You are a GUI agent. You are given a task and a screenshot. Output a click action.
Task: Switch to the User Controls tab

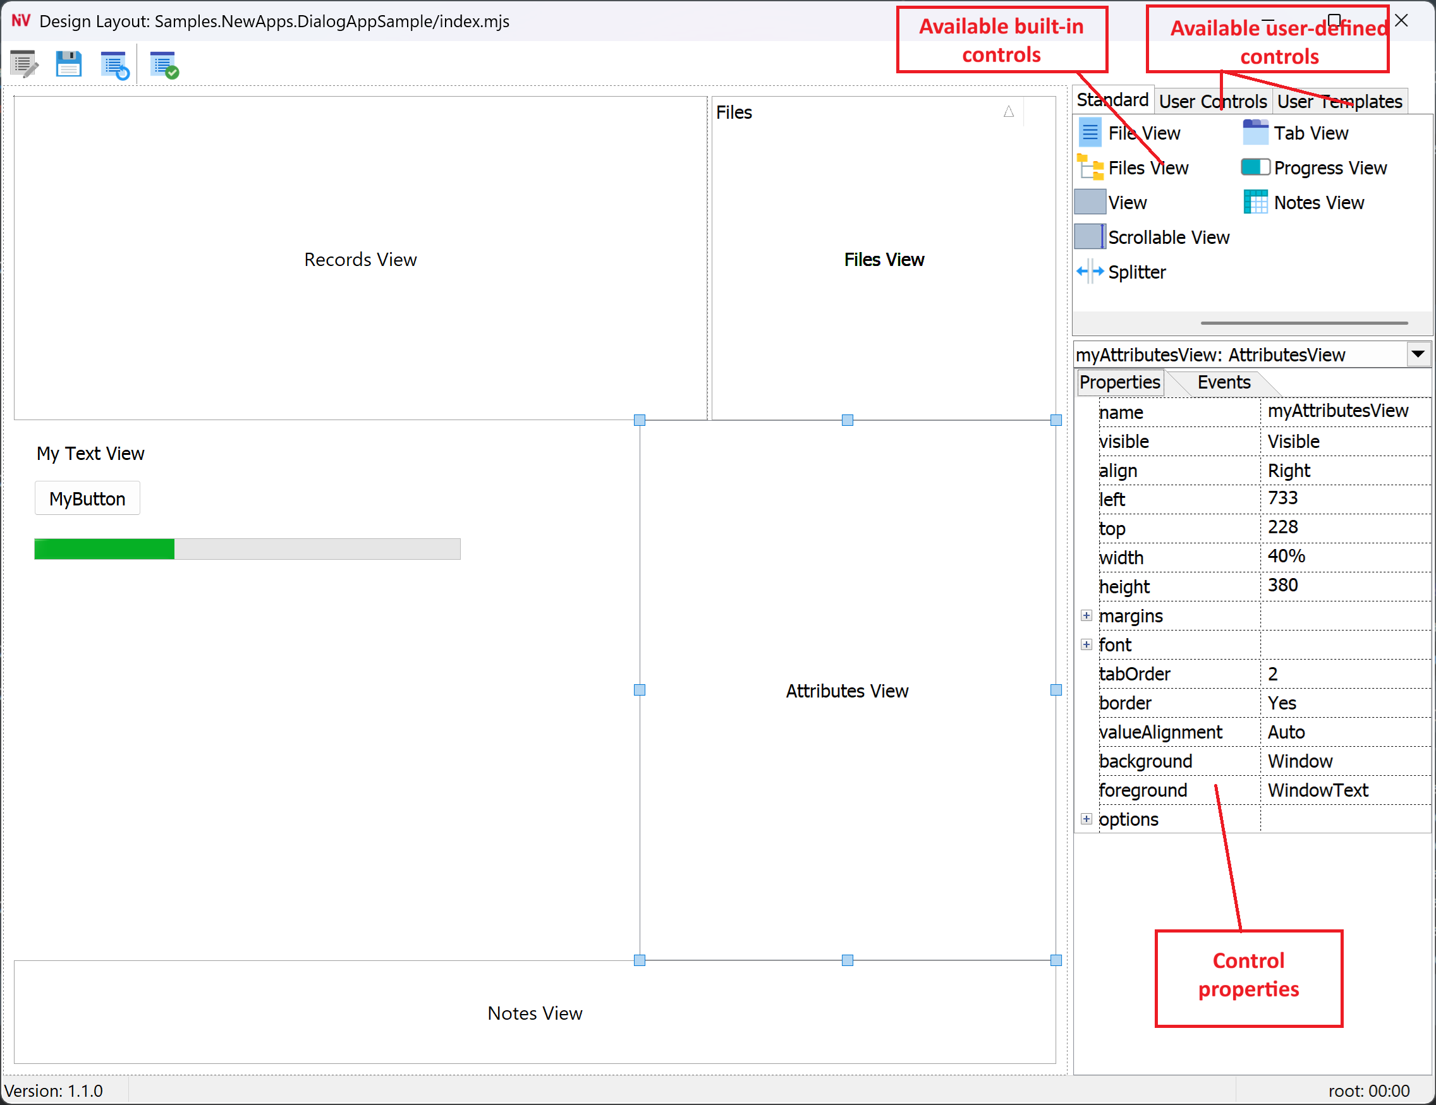point(1212,101)
